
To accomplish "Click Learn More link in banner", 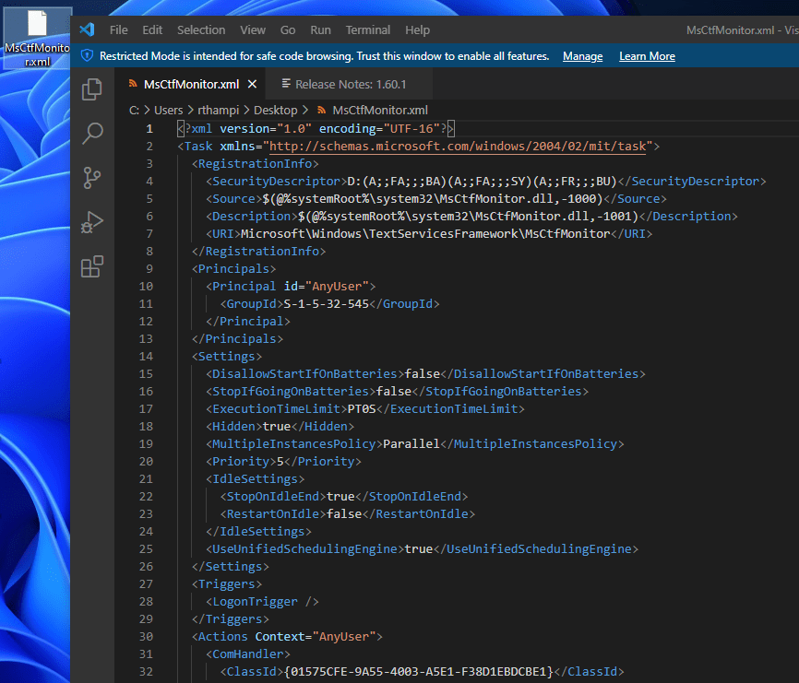I will click(647, 56).
